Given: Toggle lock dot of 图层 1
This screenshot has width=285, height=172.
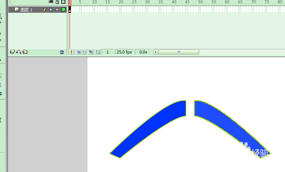Looking at the screenshot, I should coord(57,10).
